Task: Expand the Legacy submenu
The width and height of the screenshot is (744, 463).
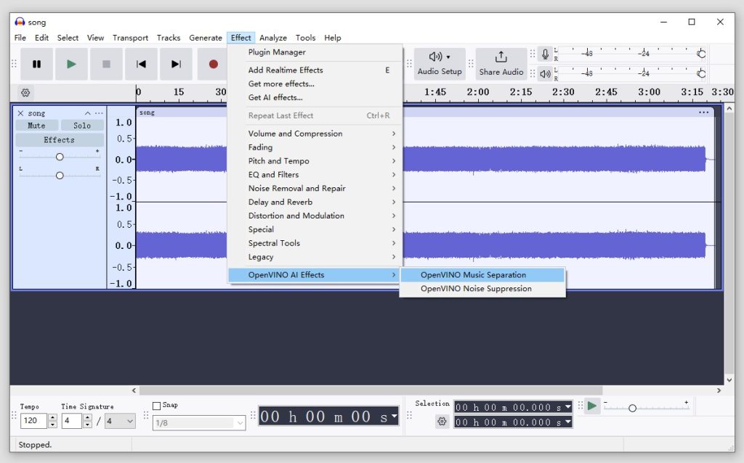Action: 315,257
